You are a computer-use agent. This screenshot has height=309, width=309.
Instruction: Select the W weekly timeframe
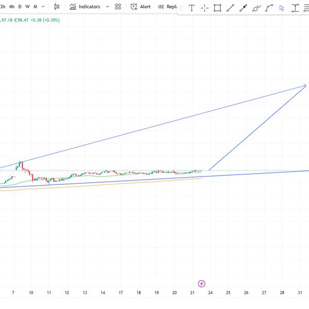27,7
